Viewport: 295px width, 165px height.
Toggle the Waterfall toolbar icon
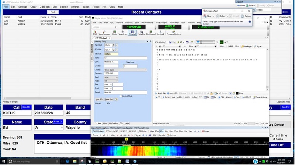coord(132,33)
